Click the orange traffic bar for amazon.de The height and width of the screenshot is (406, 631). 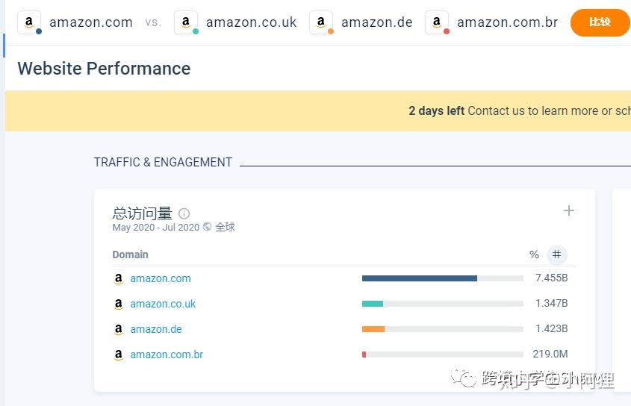[x=373, y=329]
